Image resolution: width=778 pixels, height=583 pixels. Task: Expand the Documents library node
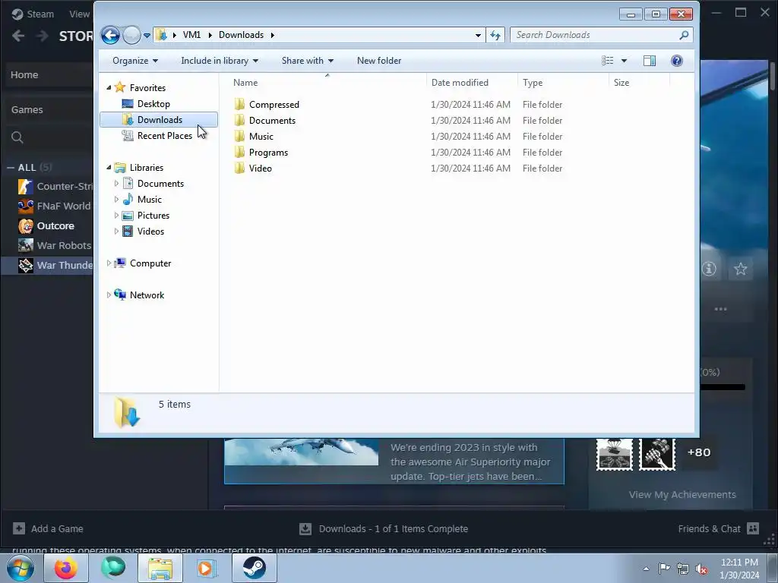(116, 184)
